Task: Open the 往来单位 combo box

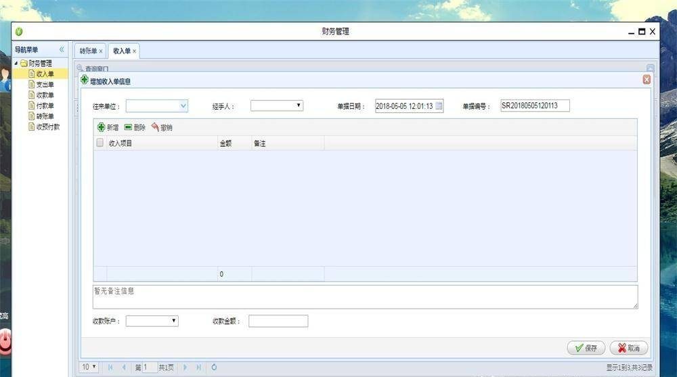Action: (183, 106)
